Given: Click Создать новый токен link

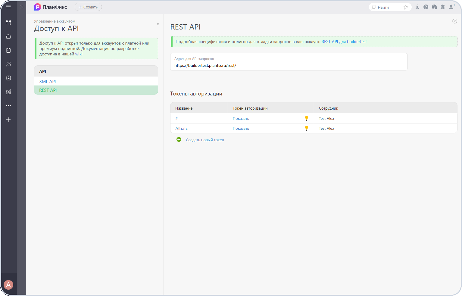Looking at the screenshot, I should [205, 140].
